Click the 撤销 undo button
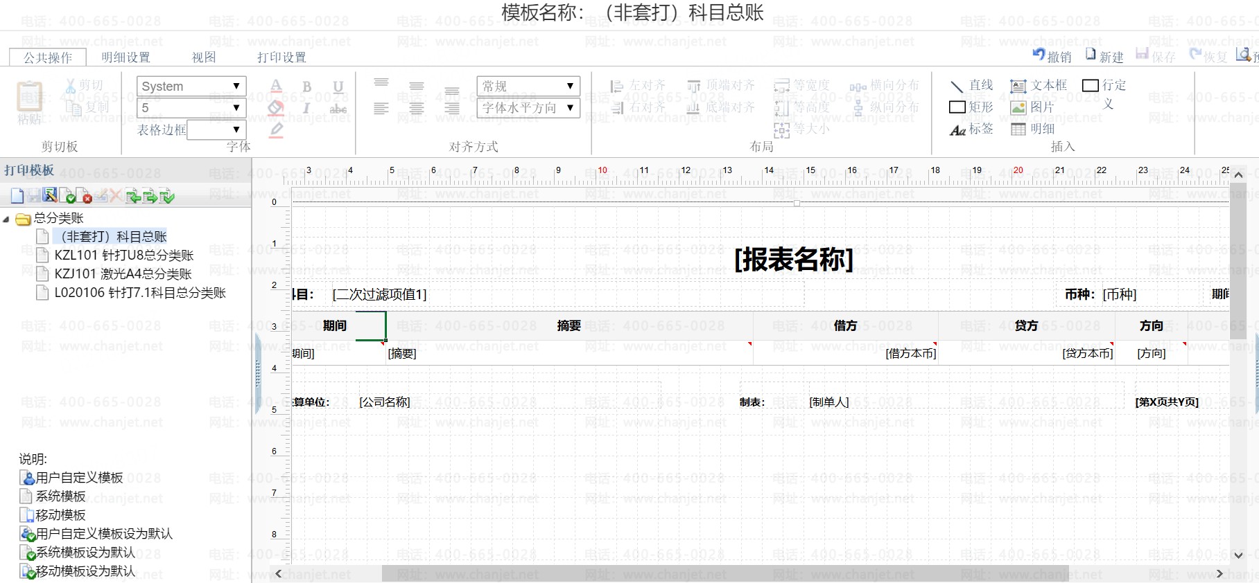Screen dimensions: 1259x583 pyautogui.click(x=1052, y=55)
